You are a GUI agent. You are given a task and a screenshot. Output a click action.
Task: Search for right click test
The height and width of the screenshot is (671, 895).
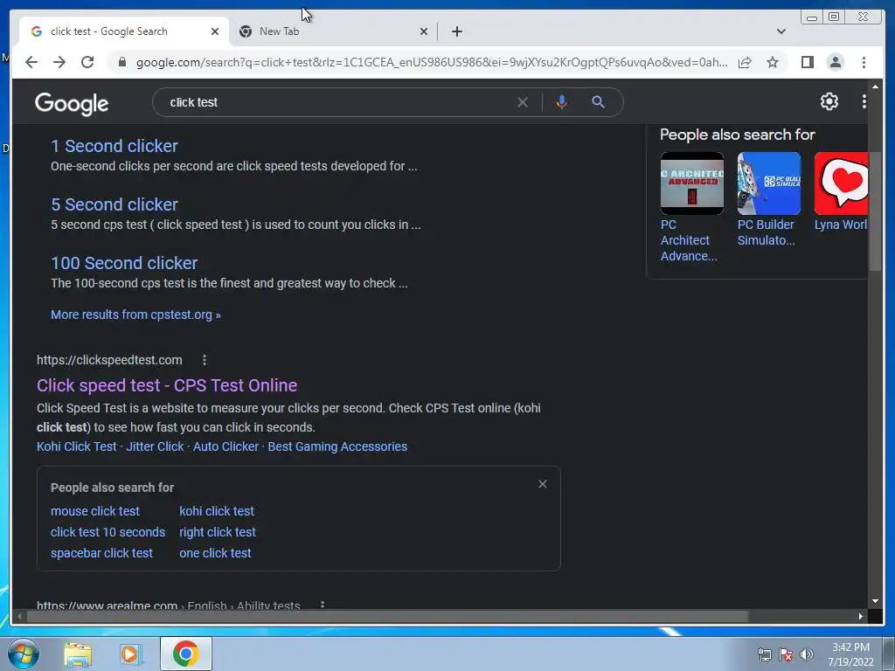[x=218, y=532]
